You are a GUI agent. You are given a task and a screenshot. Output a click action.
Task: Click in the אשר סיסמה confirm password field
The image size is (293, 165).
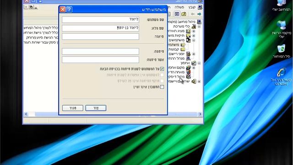[101, 60]
